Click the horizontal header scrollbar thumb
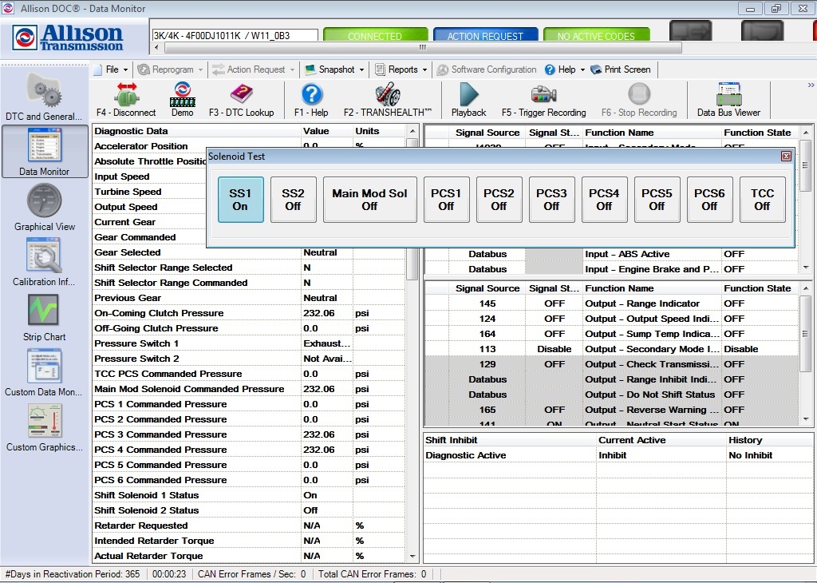 click(423, 47)
